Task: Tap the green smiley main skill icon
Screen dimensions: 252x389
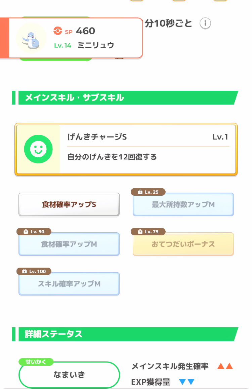Action: (x=38, y=149)
